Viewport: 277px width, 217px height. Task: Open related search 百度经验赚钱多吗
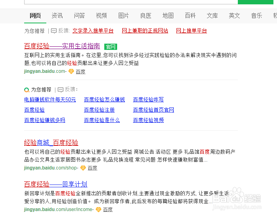tap(45, 120)
